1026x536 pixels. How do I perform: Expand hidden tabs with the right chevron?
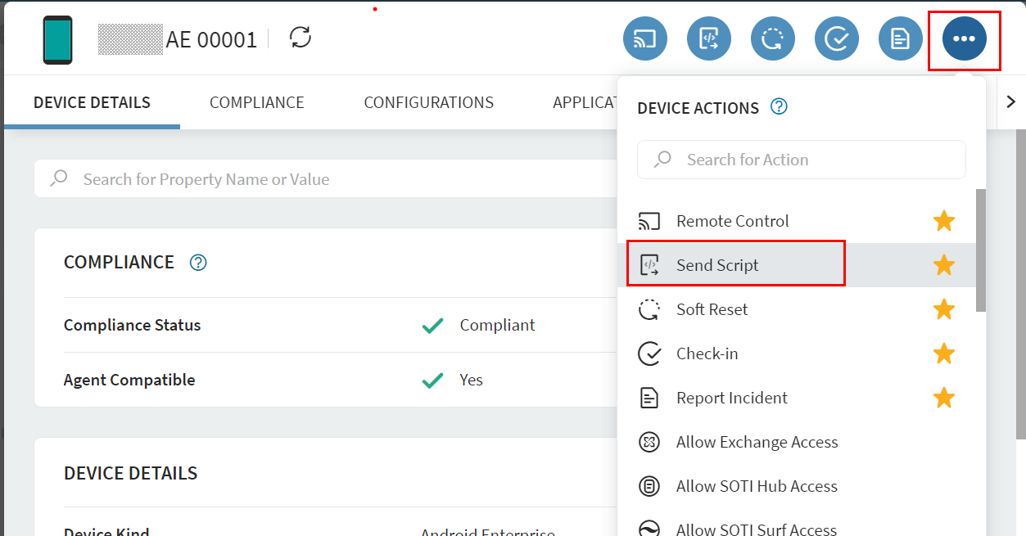click(x=1011, y=101)
